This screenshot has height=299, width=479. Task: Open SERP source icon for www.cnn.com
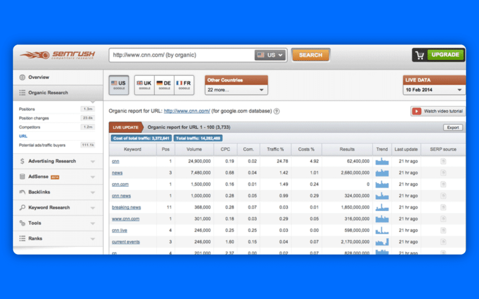point(443,219)
